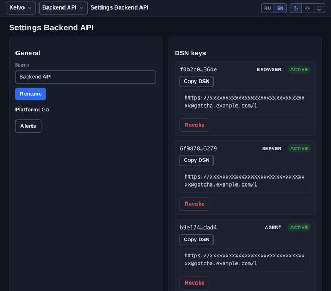Open the Kelvo organization dropdown
Viewport: 331px width, 291px height.
click(21, 8)
